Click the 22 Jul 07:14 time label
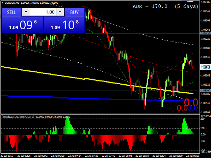The height and width of the screenshot is (158, 211). click(75, 156)
